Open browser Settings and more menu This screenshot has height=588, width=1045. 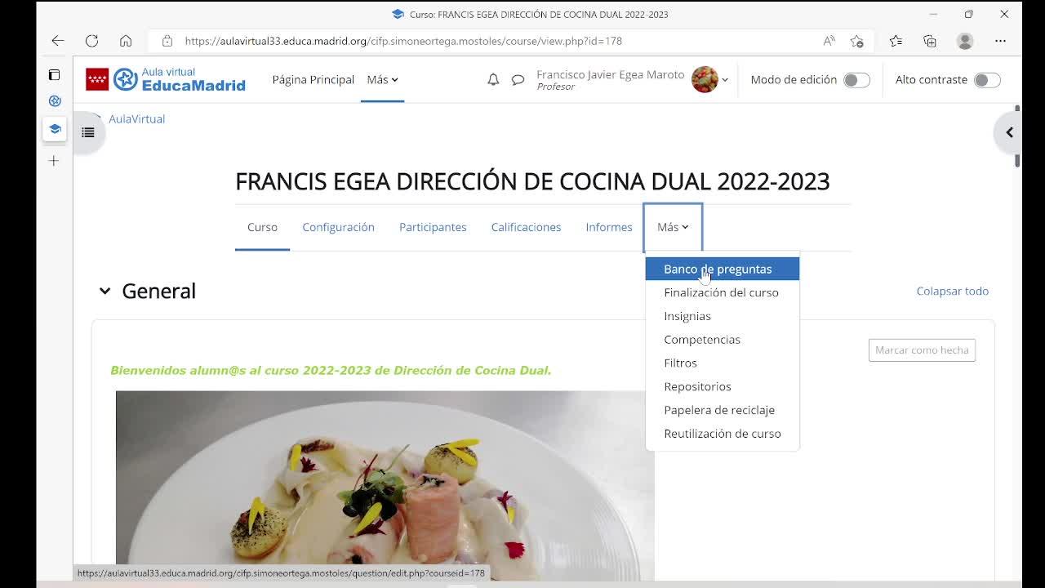click(x=1000, y=41)
